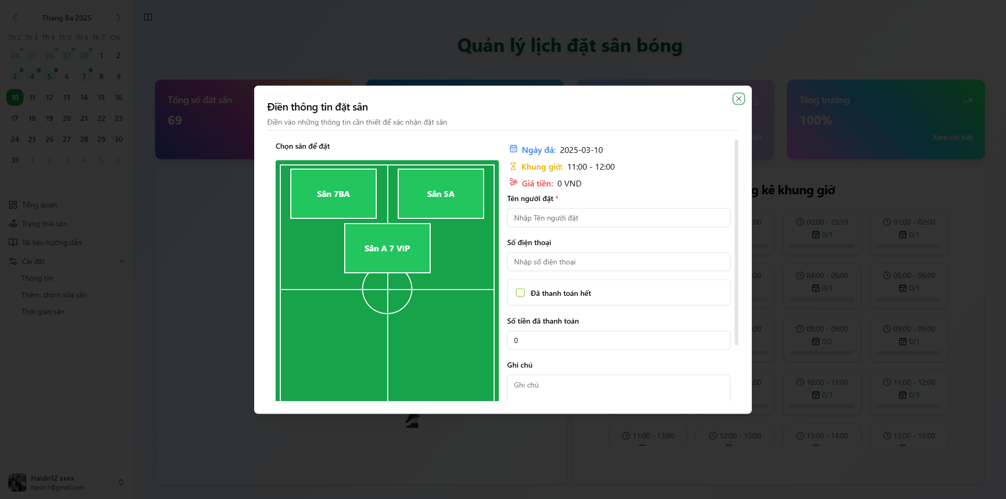Screen dimensions: 1006x499
Task: Go to previous month in calendar
Action: [x=15, y=18]
